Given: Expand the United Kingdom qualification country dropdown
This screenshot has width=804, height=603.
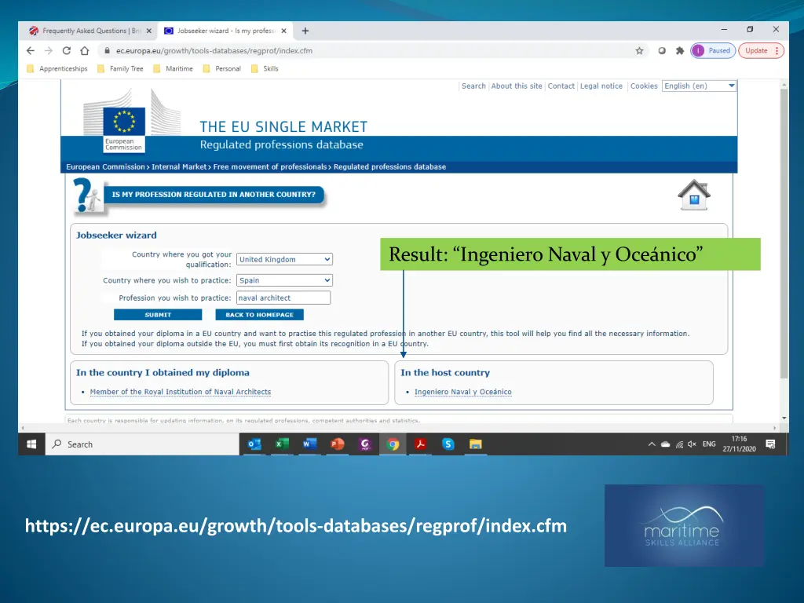Looking at the screenshot, I should coord(284,259).
